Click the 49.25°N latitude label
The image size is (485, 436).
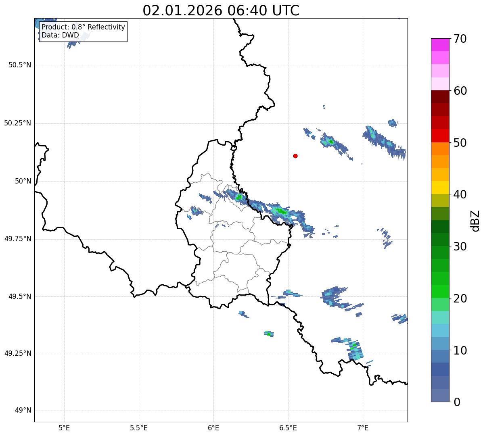point(17,353)
